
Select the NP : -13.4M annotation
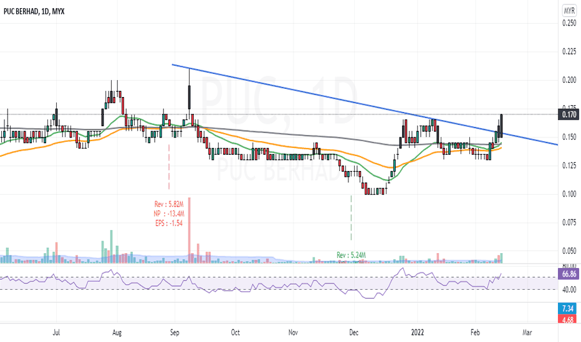point(169,214)
